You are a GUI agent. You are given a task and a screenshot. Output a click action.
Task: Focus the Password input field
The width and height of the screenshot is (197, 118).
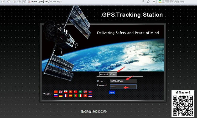pyautogui.click(x=123, y=87)
